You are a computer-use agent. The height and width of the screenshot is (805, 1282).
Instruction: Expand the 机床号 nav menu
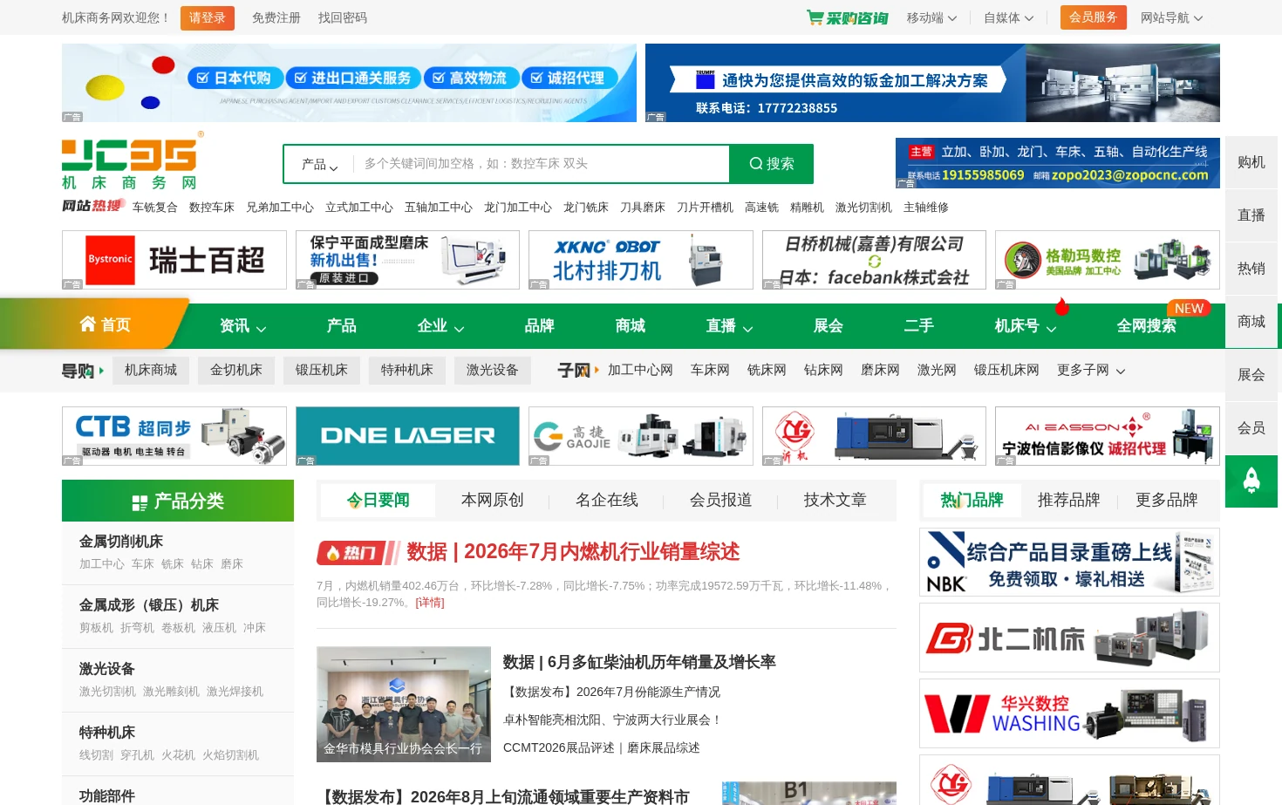pos(1026,326)
